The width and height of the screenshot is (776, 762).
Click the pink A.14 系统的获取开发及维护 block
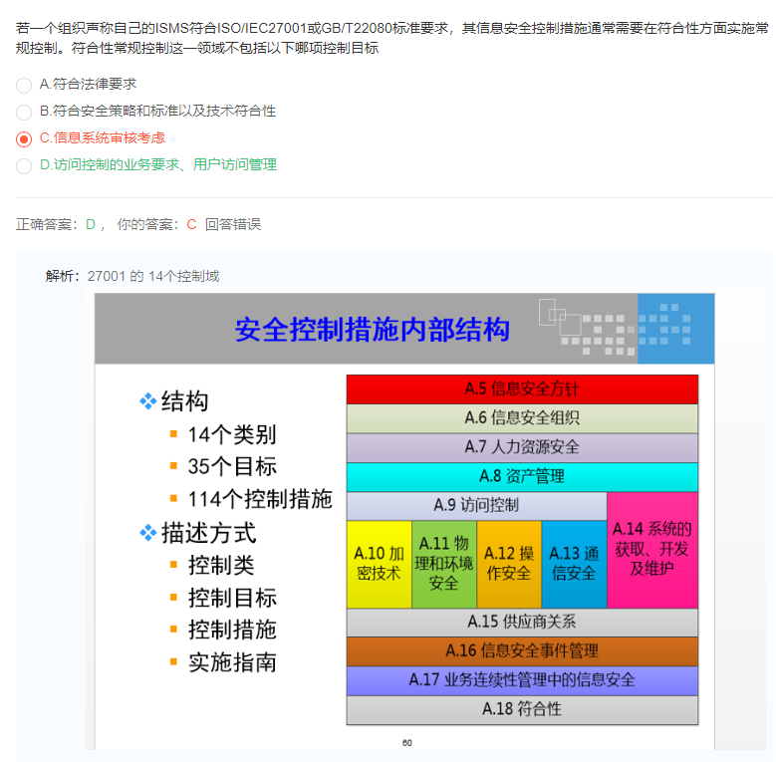coord(652,549)
